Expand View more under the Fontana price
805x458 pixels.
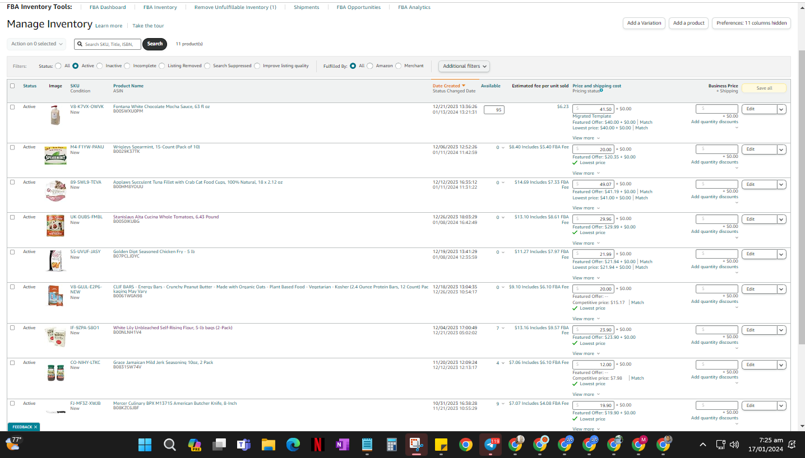click(x=586, y=138)
